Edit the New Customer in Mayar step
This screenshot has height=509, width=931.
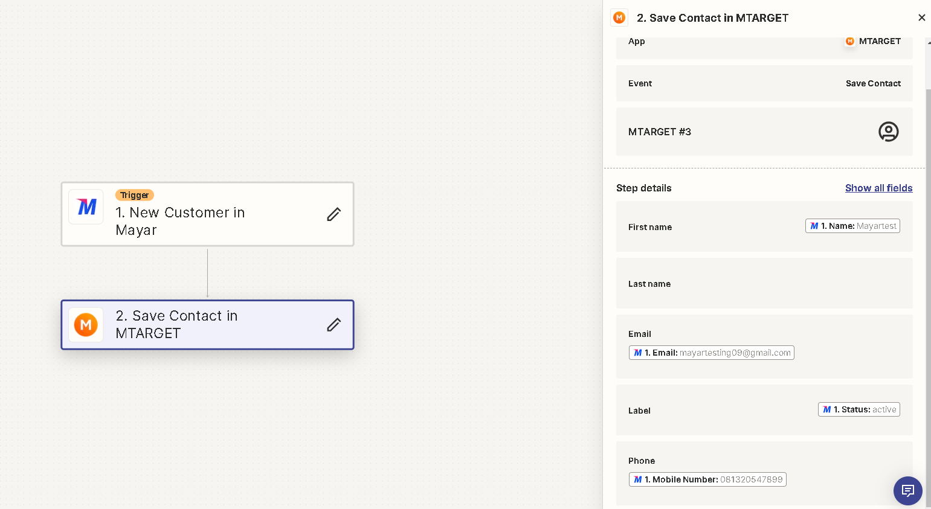click(334, 214)
